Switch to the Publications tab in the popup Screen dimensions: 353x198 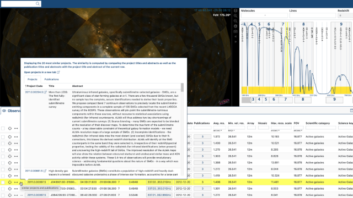click(x=51, y=79)
